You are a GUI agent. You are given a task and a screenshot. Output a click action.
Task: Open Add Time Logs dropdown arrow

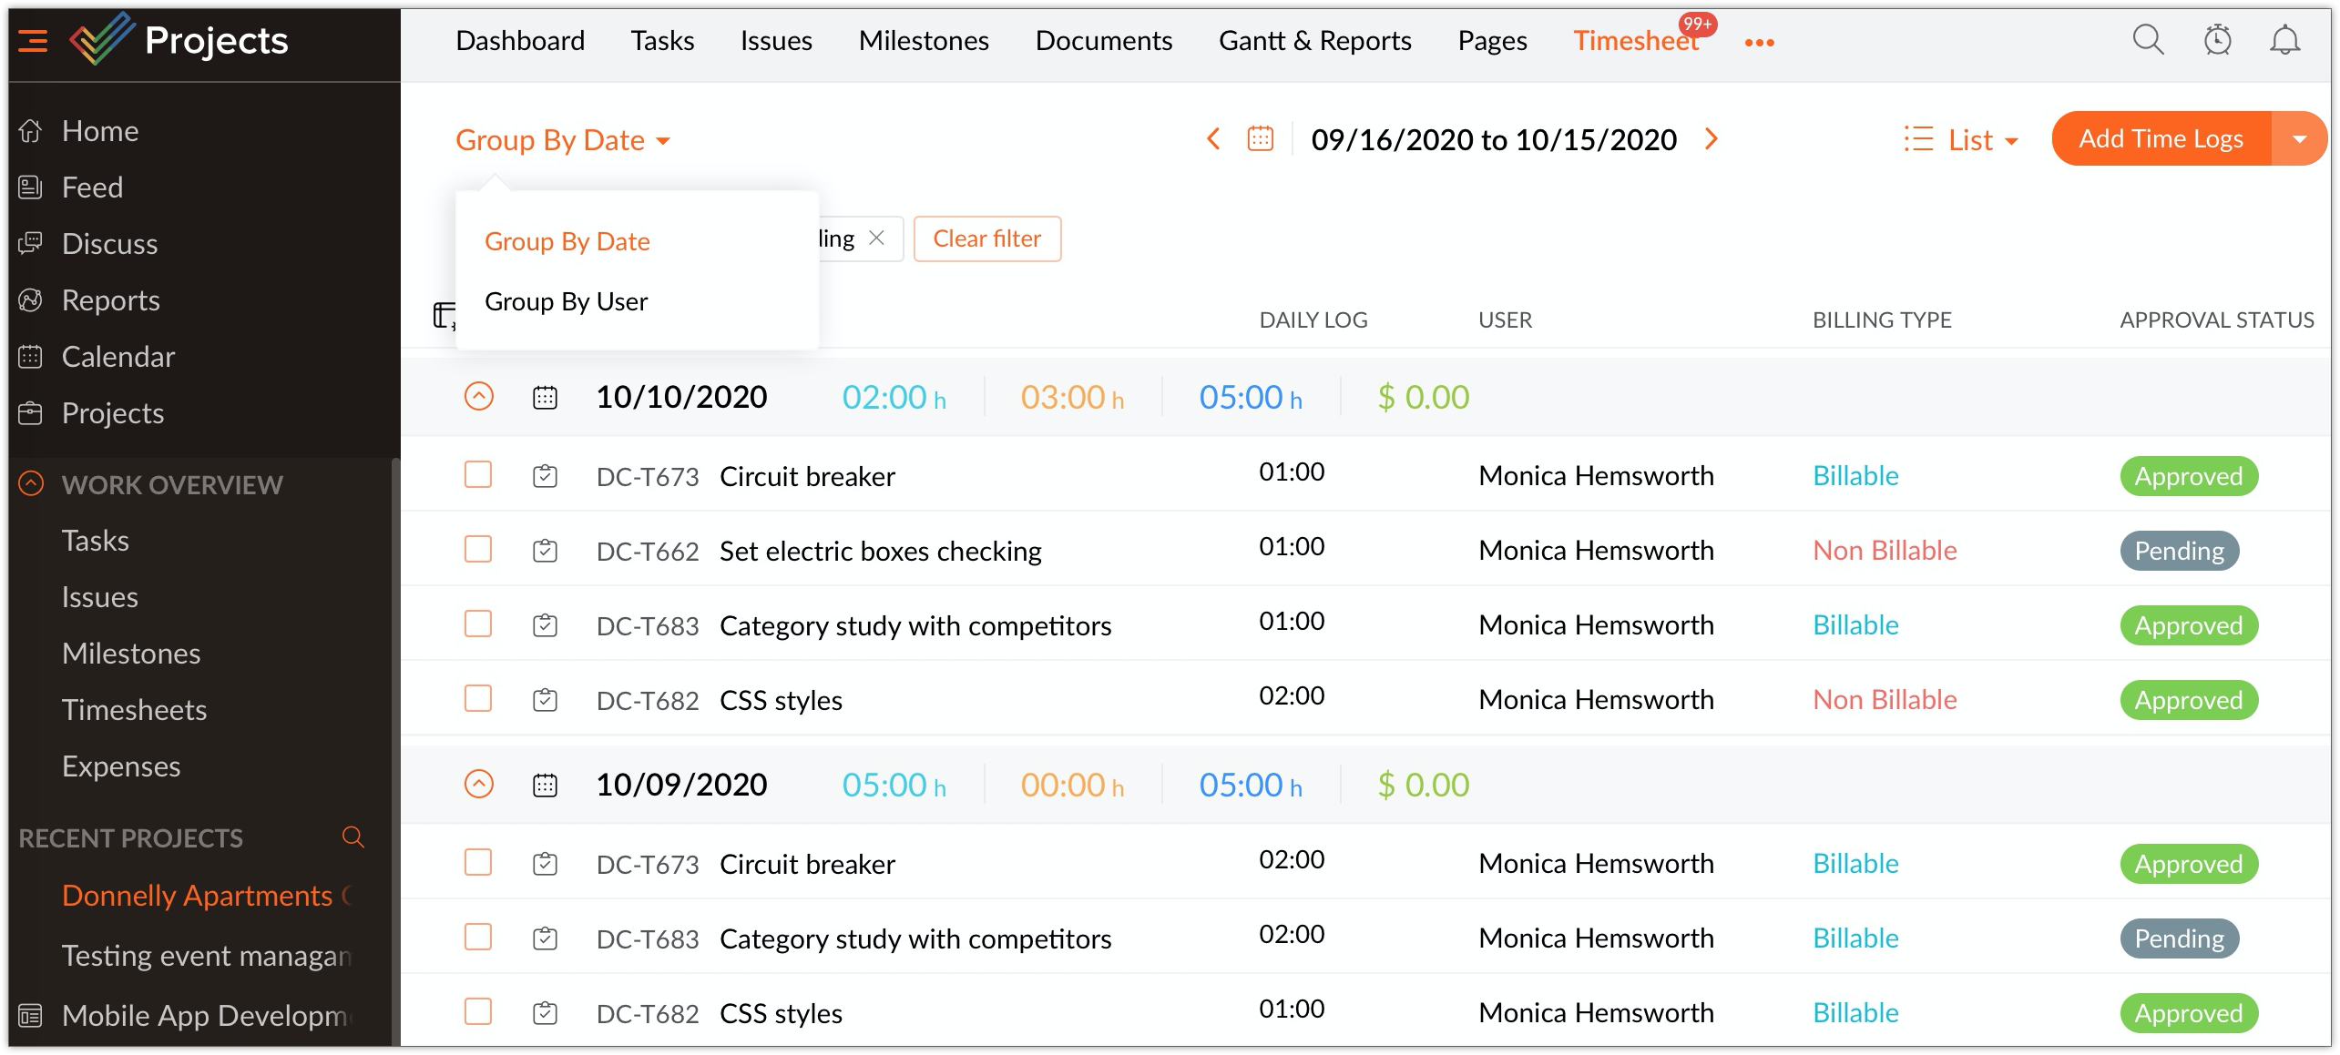coord(2299,139)
